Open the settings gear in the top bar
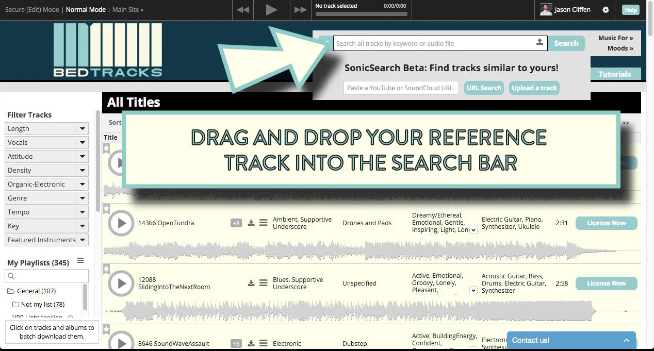Screen dimensions: 654x351 tap(606, 9)
